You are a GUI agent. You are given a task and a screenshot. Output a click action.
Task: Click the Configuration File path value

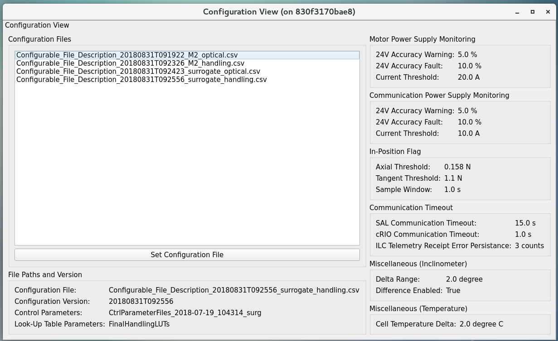pyautogui.click(x=234, y=290)
